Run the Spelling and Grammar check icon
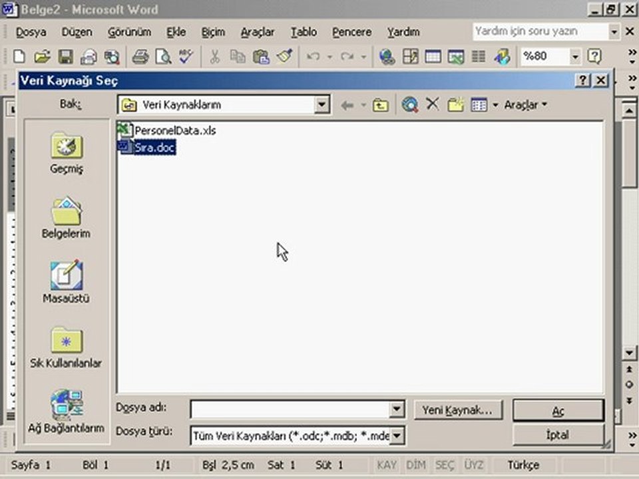 click(186, 56)
